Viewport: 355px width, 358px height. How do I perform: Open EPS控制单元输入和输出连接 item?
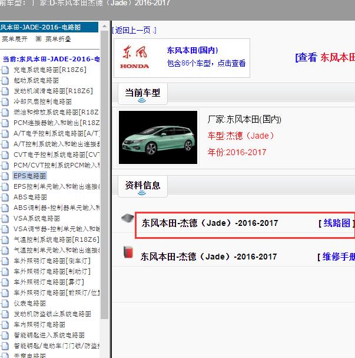pyautogui.click(x=57, y=187)
